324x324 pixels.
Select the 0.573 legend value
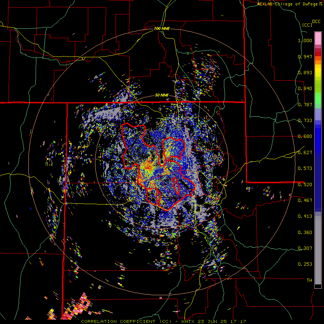(305, 168)
